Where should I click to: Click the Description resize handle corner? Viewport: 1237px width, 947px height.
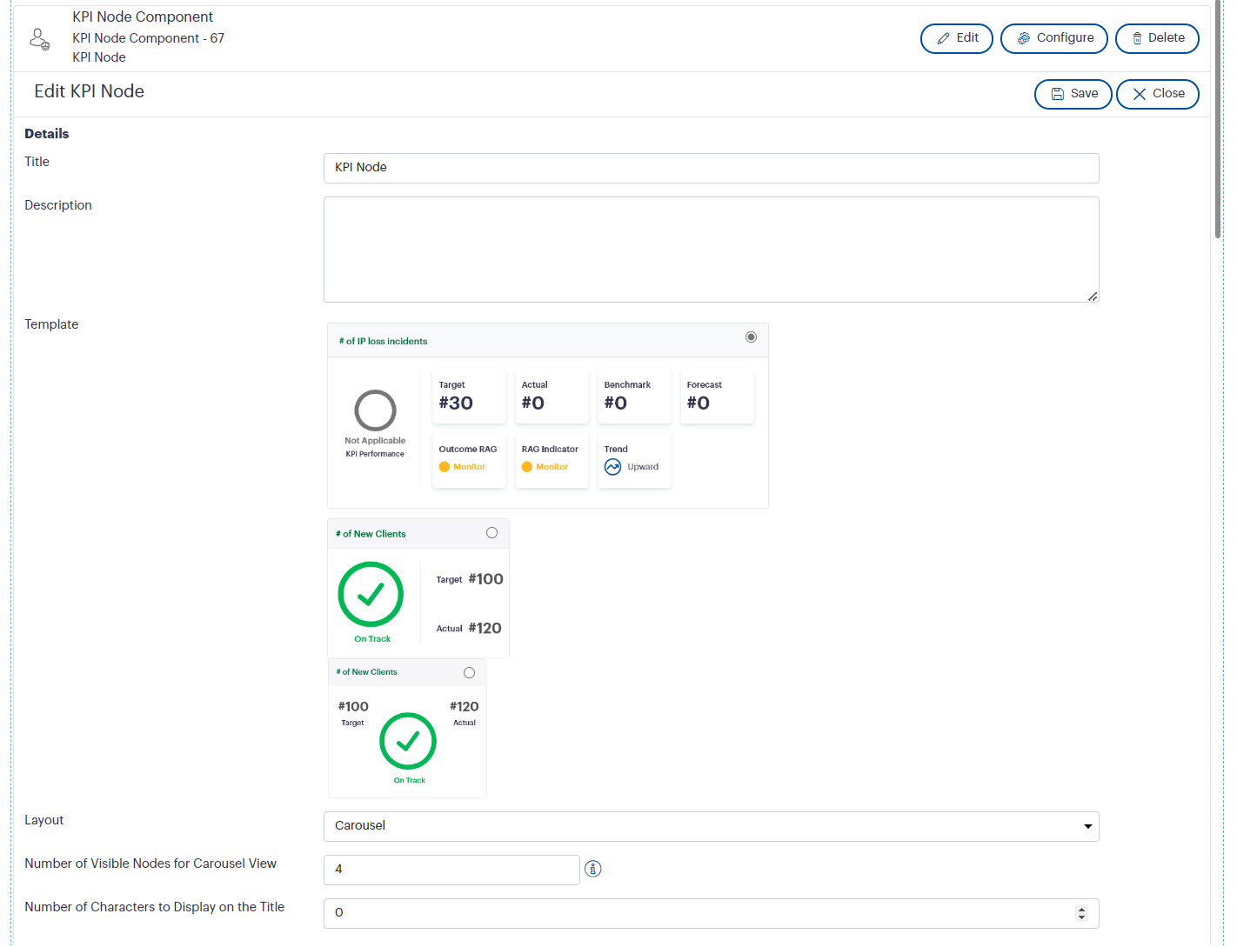[x=1093, y=297]
